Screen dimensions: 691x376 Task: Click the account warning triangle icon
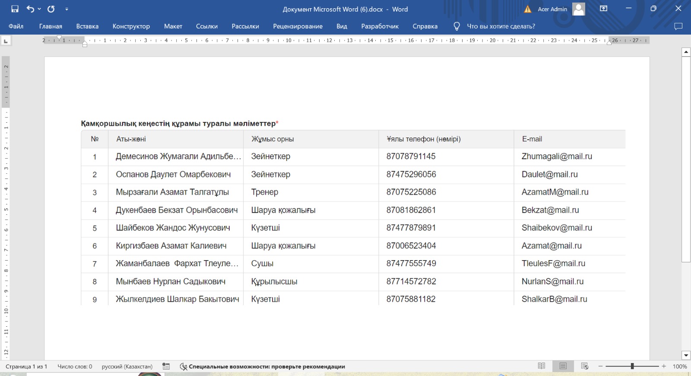527,9
